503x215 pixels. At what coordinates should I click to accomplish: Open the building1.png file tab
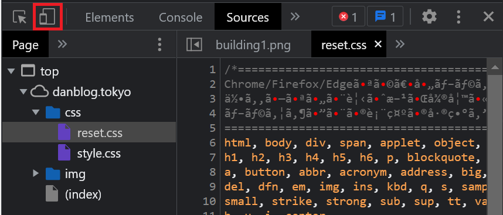(253, 45)
